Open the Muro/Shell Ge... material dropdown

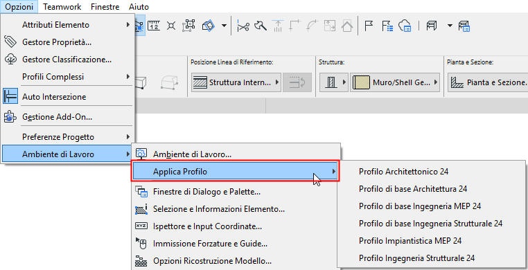coord(395,82)
